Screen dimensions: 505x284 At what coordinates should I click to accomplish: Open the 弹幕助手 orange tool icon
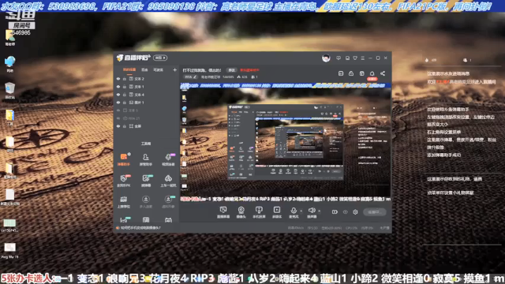pyautogui.click(x=124, y=159)
